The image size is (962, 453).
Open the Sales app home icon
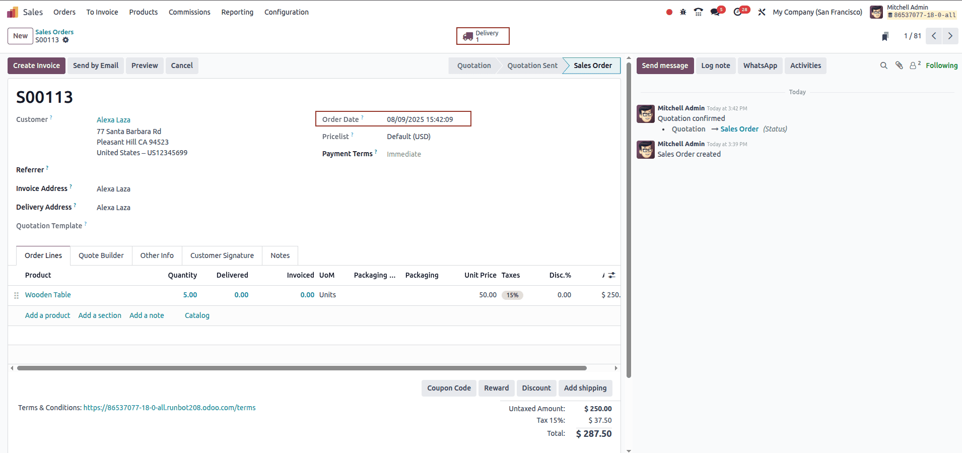[13, 12]
